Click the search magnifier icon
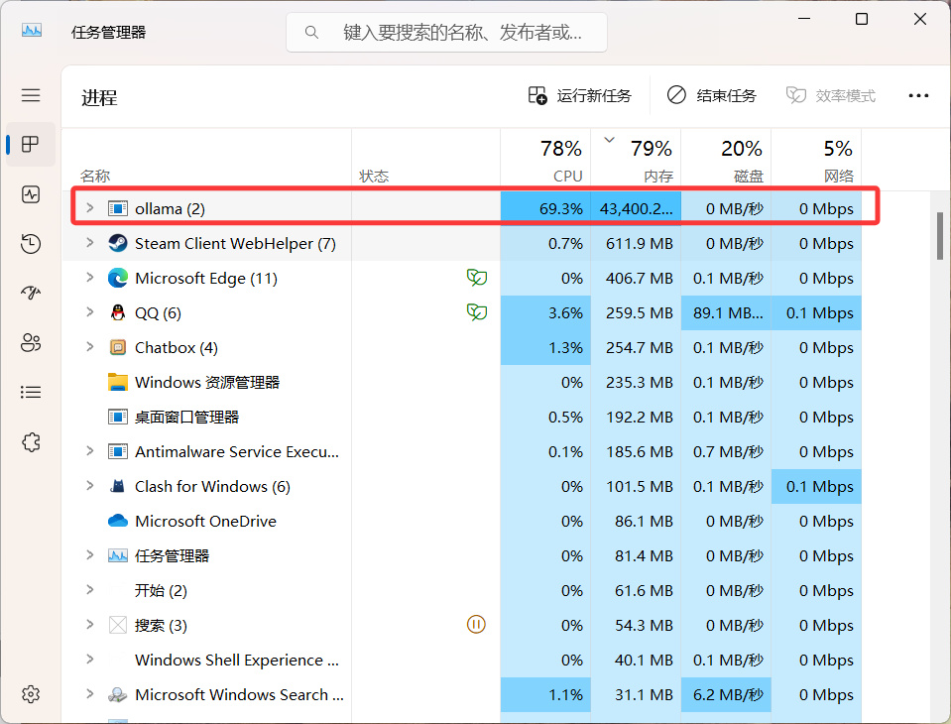Screen dimensions: 951x724 click(311, 32)
